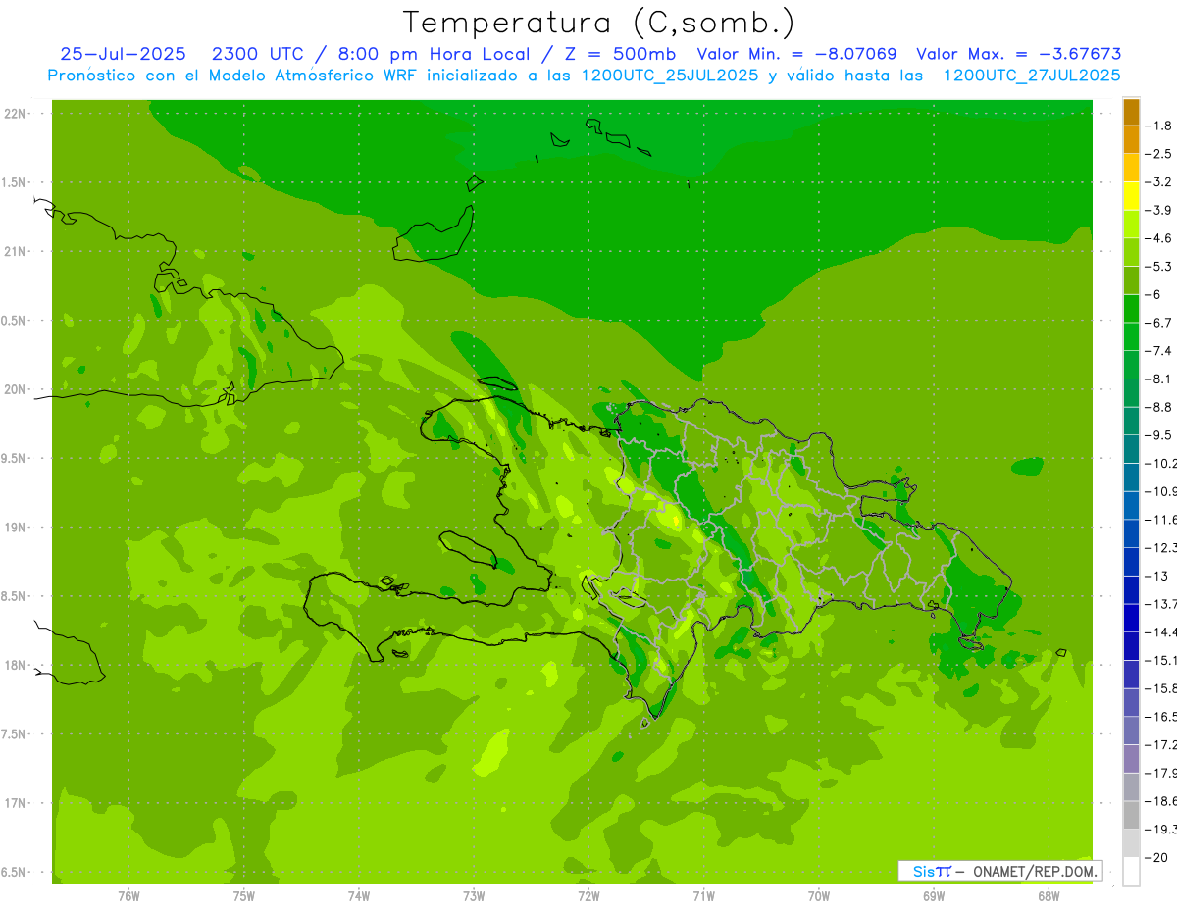Click the '74W' longitude label
This screenshot has height=909, width=1177.
(x=359, y=895)
